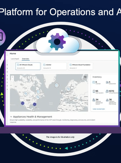Click the cloud marker on the US East Coast

click(38, 97)
